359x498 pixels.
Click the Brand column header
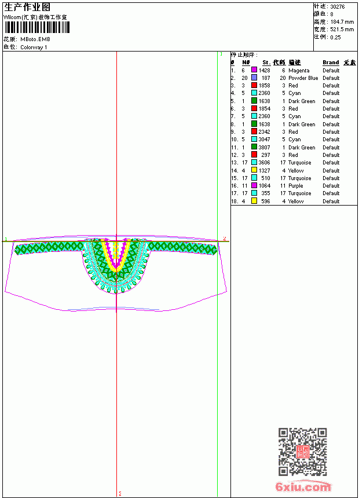click(x=331, y=63)
